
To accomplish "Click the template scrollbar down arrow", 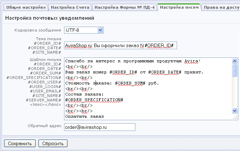I will click(235, 110).
